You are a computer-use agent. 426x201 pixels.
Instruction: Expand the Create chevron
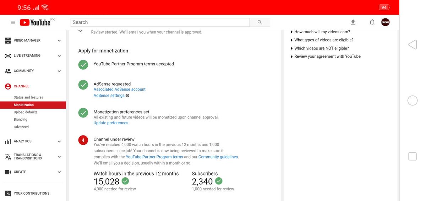59,172
